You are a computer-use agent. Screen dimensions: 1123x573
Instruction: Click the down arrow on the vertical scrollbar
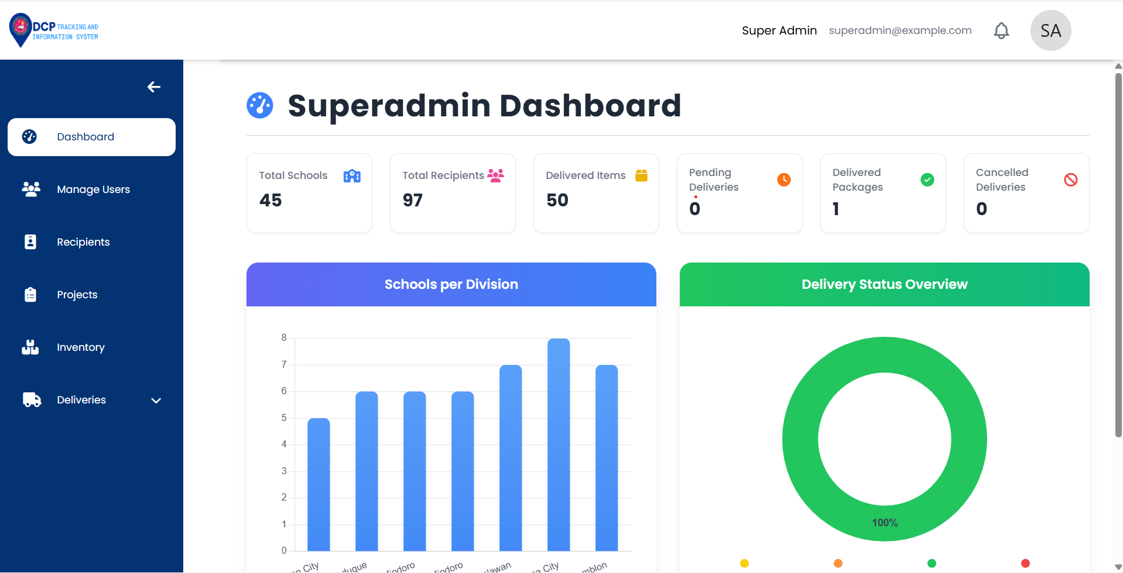[x=1117, y=566]
